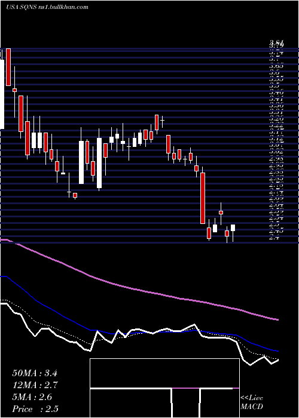Click the 3.02 price axis label
The height and width of the screenshot is (418, 299).
(x=276, y=152)
